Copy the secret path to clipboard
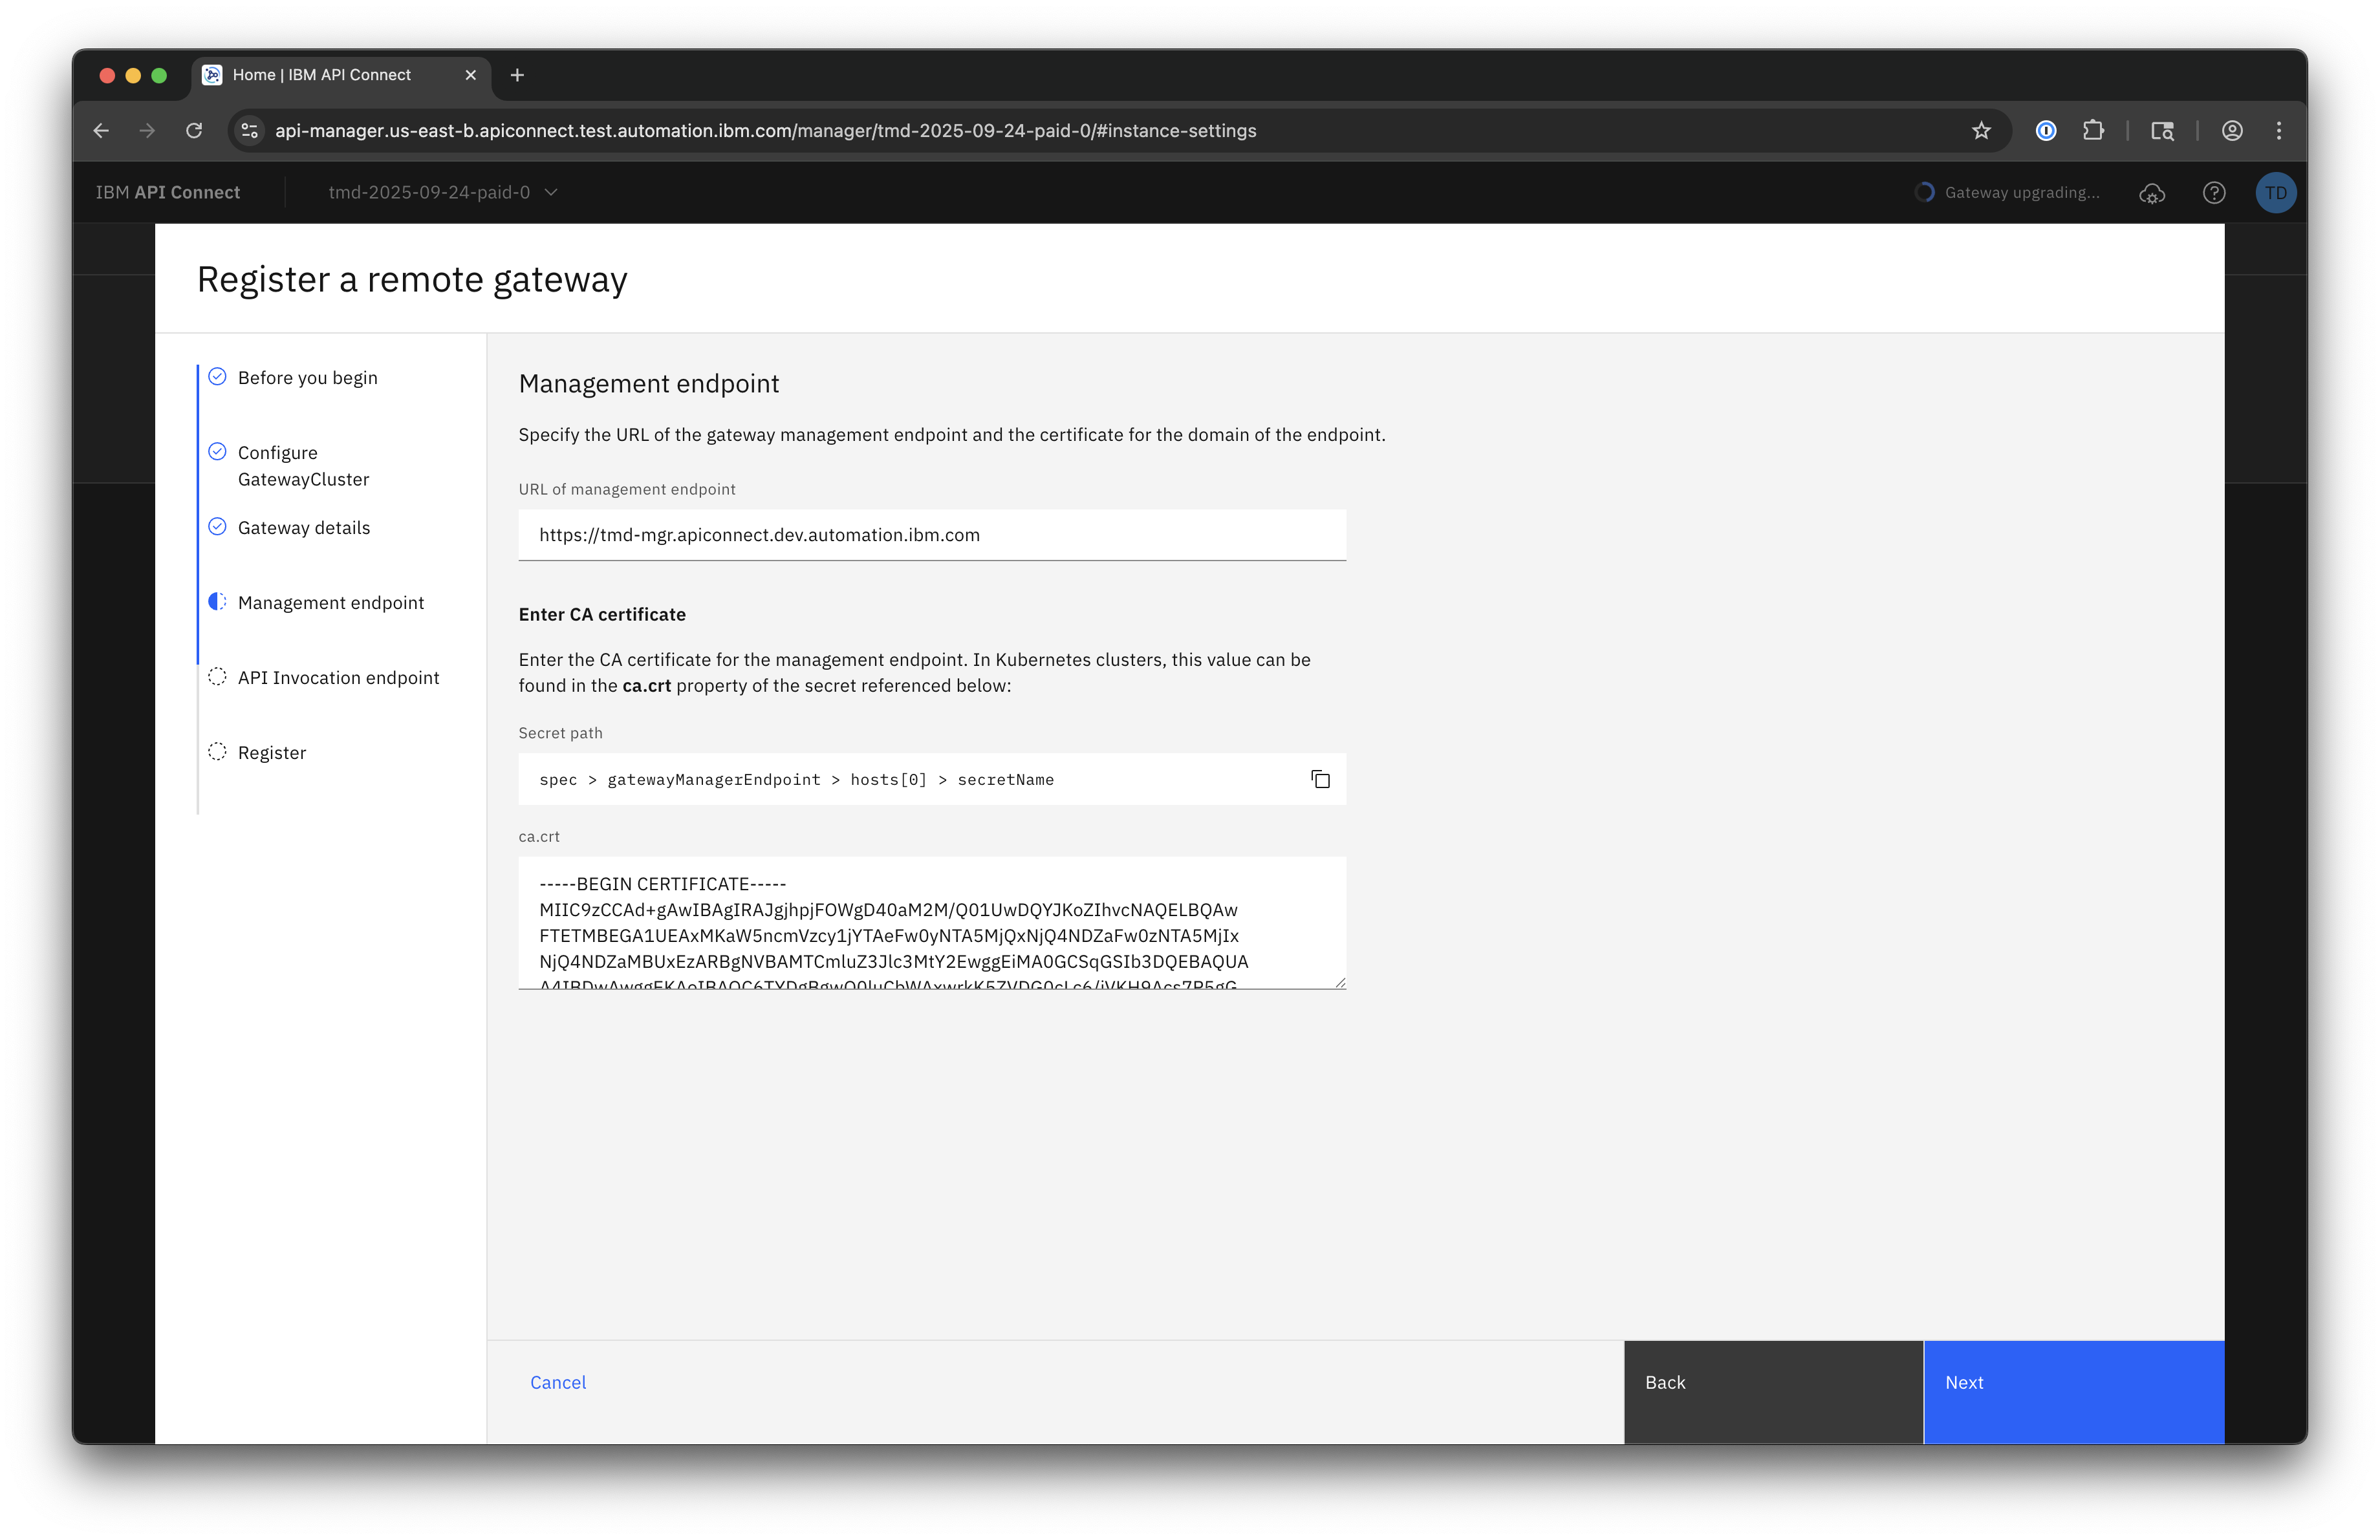The width and height of the screenshot is (2380, 1540). pos(1320,780)
